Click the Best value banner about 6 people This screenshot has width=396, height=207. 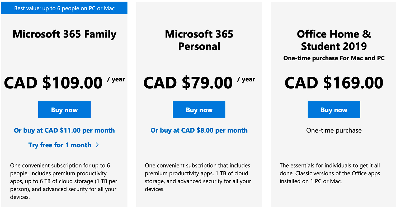pos(64,8)
